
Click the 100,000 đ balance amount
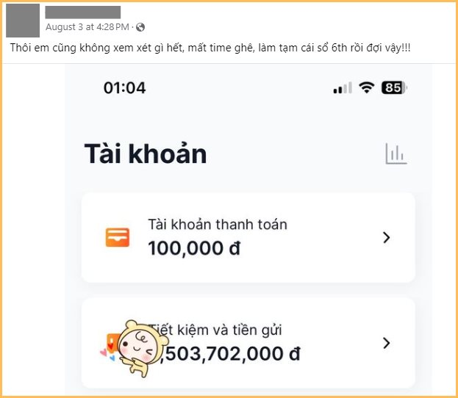point(194,248)
